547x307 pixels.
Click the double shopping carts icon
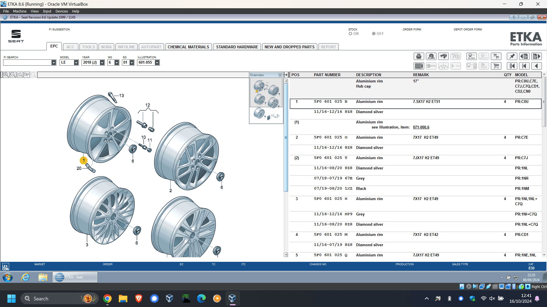(x=496, y=57)
